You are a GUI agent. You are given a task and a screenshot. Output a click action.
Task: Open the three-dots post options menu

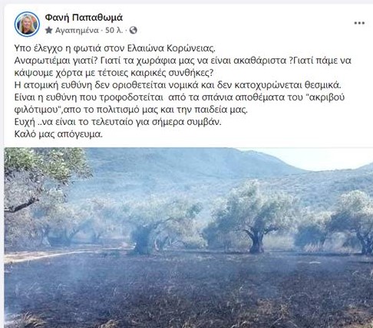click(359, 23)
